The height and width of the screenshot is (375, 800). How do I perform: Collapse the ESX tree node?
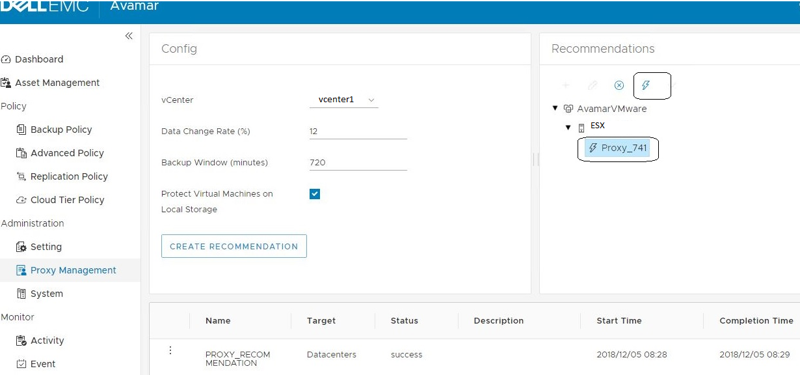(x=568, y=127)
